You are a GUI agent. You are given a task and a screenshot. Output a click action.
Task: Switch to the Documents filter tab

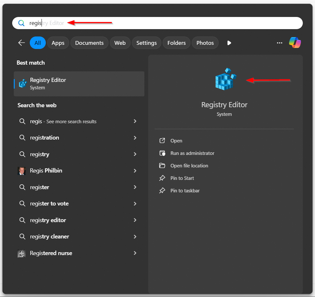89,43
